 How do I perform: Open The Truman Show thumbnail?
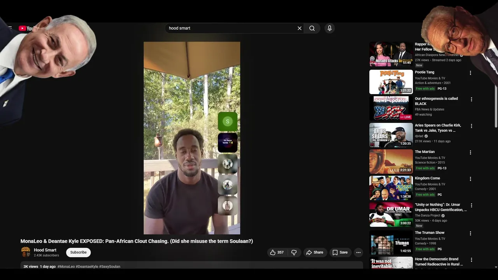pyautogui.click(x=391, y=242)
